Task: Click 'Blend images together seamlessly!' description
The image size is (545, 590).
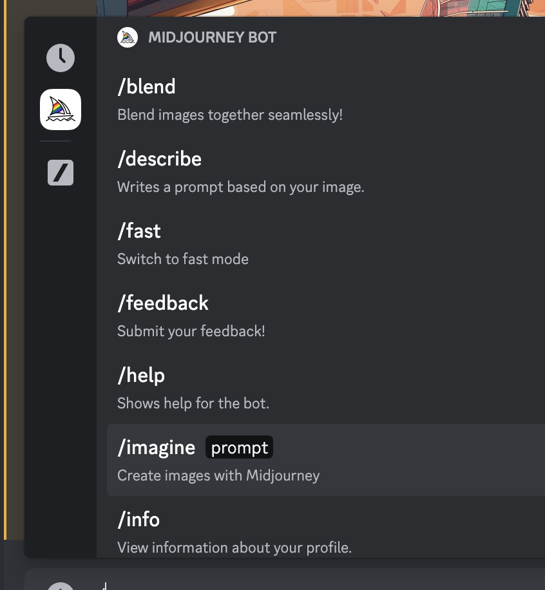Action: click(230, 115)
